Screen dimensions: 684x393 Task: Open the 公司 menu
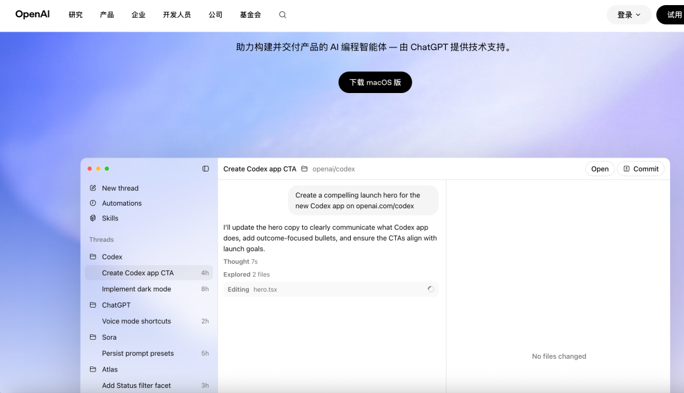(x=215, y=15)
